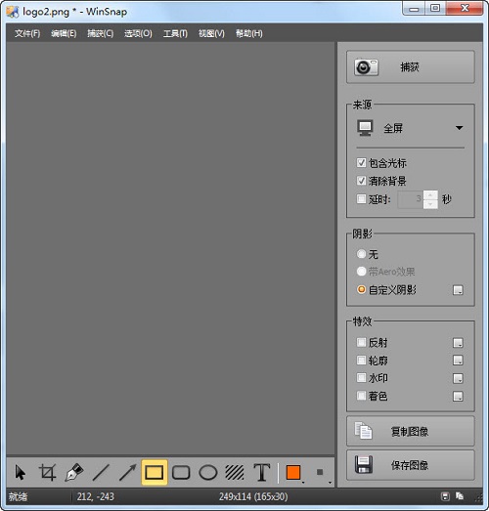
Task: Select the rectangle shape tool
Action: point(155,472)
